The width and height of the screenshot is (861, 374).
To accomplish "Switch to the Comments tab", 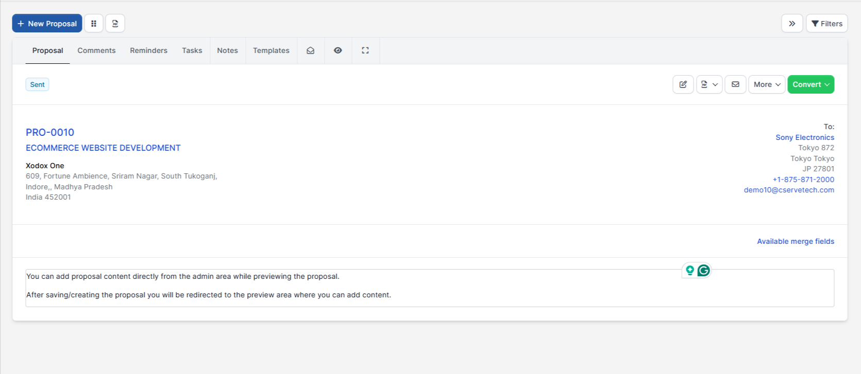I will 96,50.
